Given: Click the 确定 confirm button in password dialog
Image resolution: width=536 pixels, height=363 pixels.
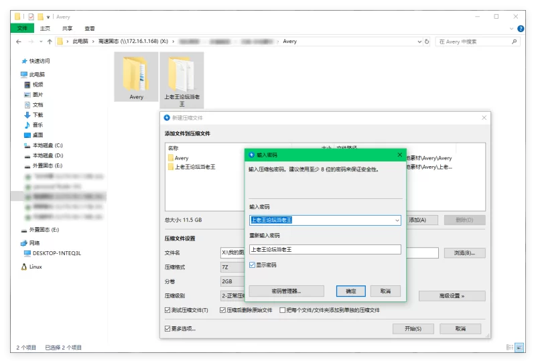Looking at the screenshot, I should 350,291.
